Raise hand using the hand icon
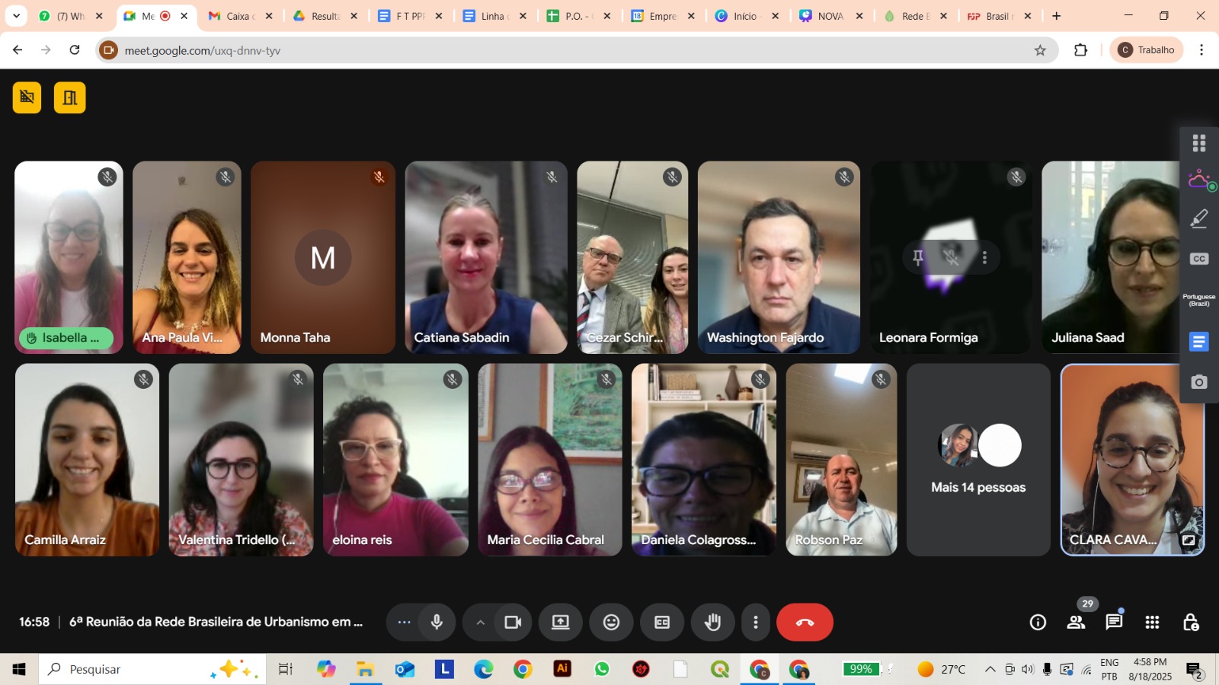Screen dimensions: 1219x685 [x=712, y=623]
